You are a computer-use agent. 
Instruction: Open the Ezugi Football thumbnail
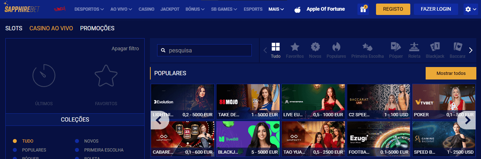tap(379, 138)
